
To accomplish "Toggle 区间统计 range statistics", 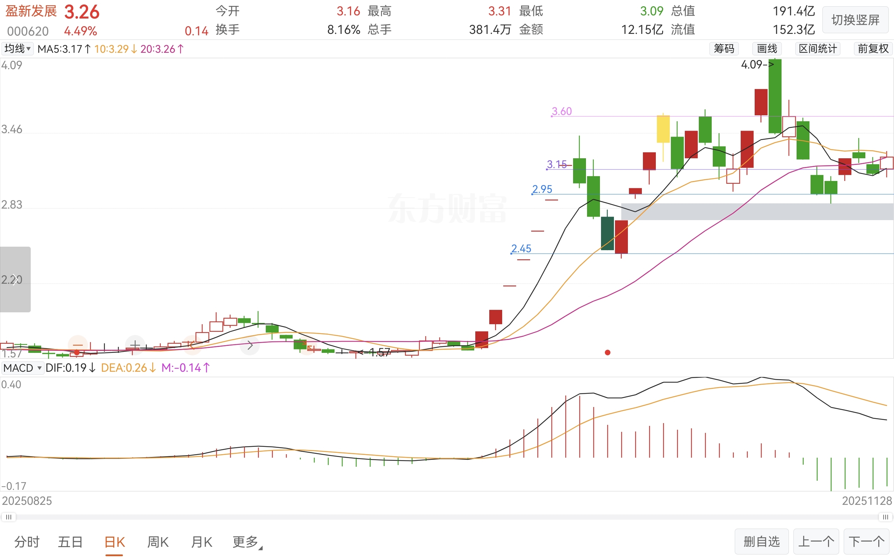I will [x=818, y=49].
